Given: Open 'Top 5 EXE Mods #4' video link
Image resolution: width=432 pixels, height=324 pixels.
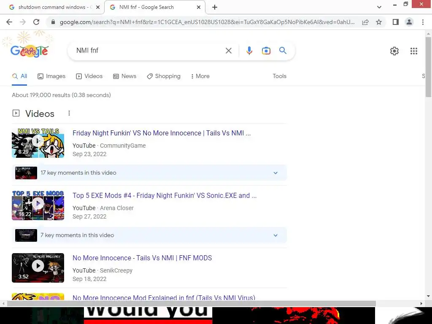Looking at the screenshot, I should pos(165,196).
